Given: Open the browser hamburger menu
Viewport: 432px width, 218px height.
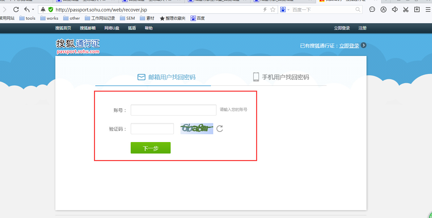Looking at the screenshot, I should (428, 10).
